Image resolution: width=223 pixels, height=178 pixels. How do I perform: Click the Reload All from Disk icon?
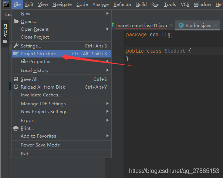coord(16,87)
